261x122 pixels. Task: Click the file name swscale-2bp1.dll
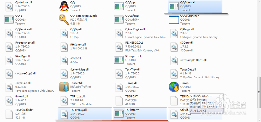click(x=26, y=73)
